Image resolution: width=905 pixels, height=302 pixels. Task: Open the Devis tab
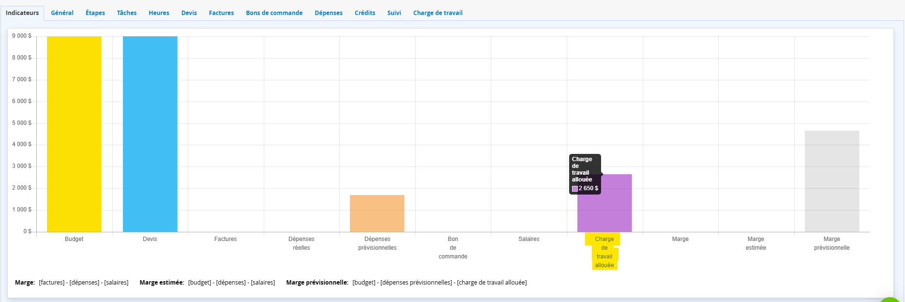click(189, 13)
